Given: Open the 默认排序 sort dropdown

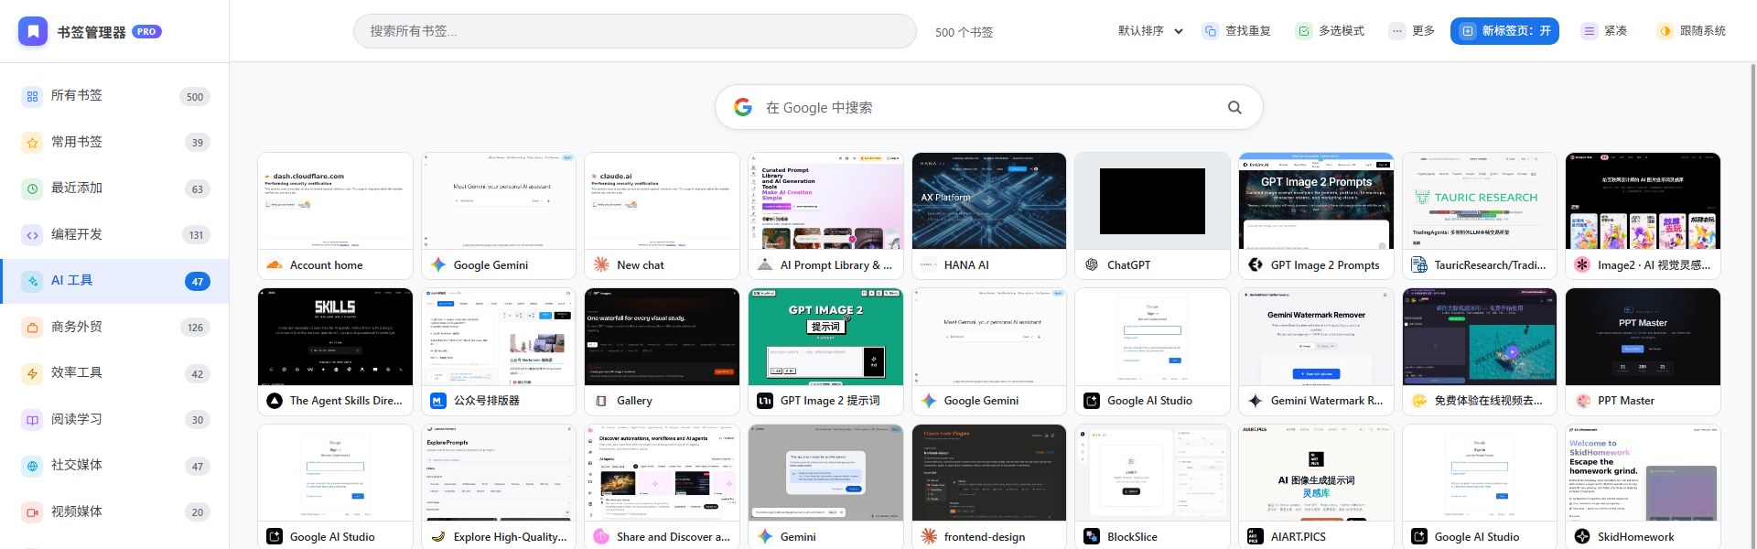Looking at the screenshot, I should point(1150,31).
